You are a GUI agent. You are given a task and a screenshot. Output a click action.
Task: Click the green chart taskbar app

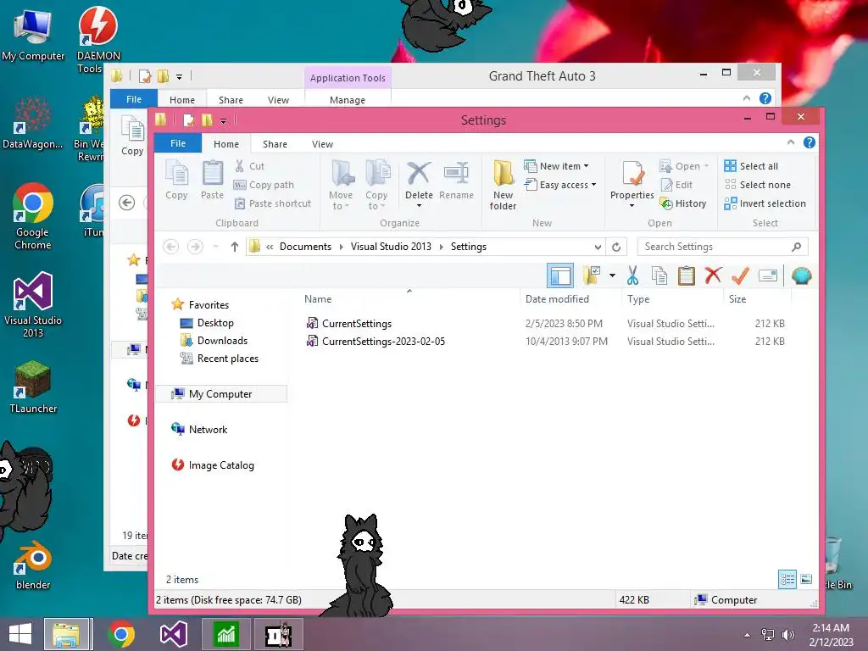pos(225,634)
